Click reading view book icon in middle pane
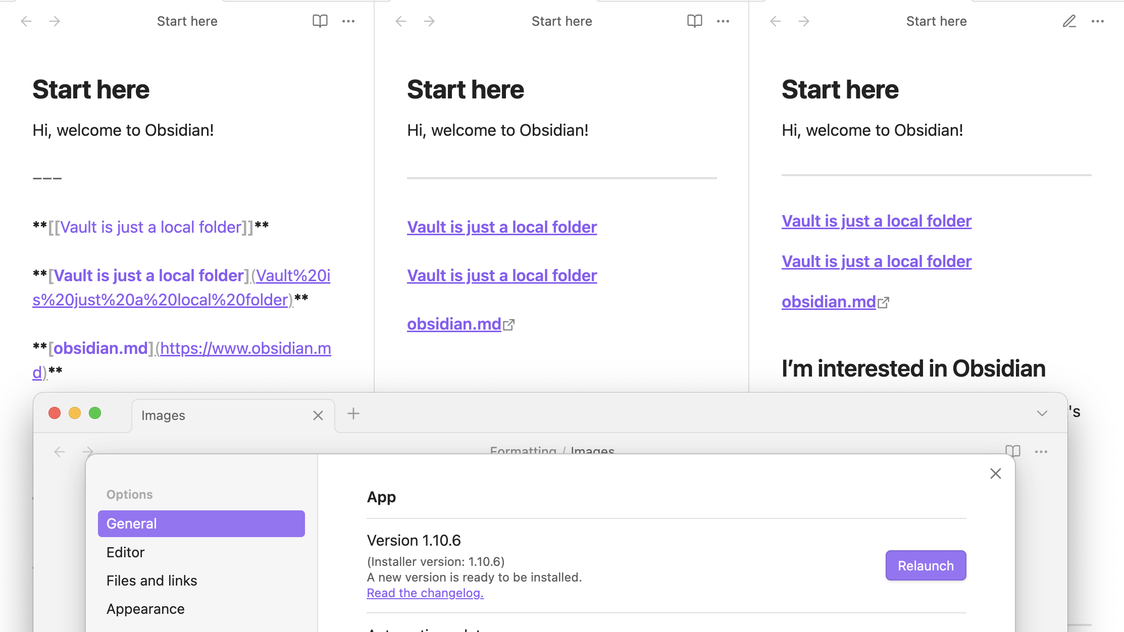This screenshot has width=1124, height=632. point(694,21)
